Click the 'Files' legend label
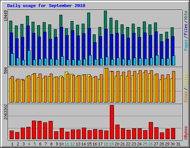This screenshot has height=148, width=190. [186, 30]
